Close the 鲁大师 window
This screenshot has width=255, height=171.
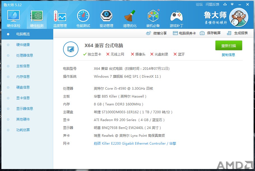tap(247, 4)
